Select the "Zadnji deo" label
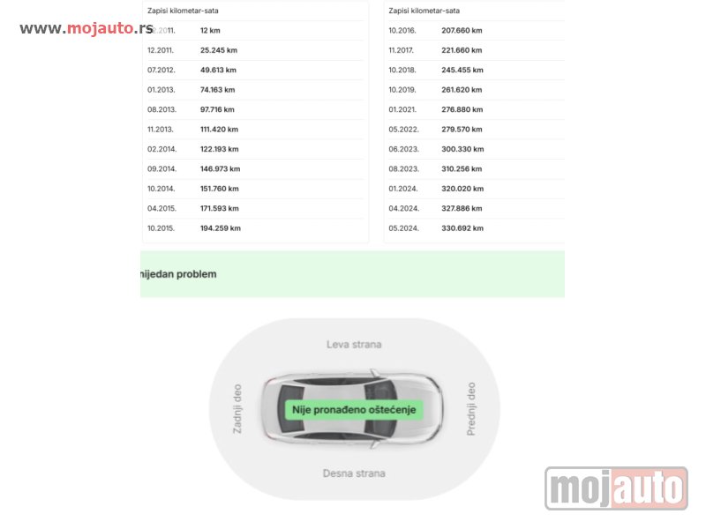This screenshot has height=529, width=706. (237, 409)
